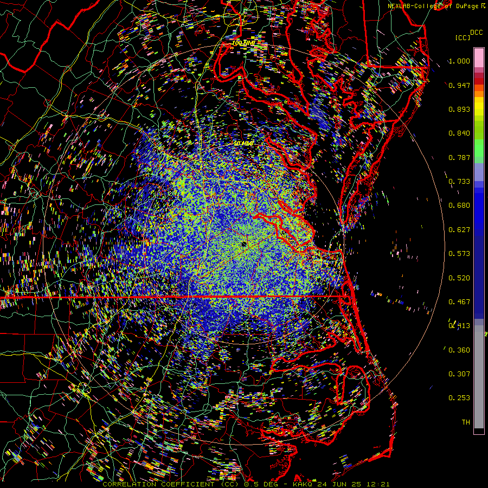Select the 0.520 scale value
Image resolution: width=488 pixels, height=488 pixels.
(459, 278)
